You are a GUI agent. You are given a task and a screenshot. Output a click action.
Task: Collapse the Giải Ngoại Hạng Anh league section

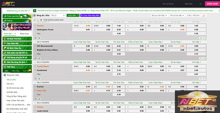[x=35, y=20]
